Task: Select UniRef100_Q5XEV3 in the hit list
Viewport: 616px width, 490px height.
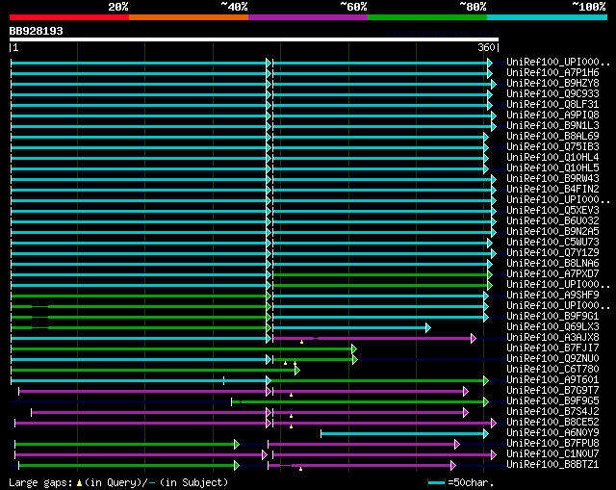Action: [552, 211]
